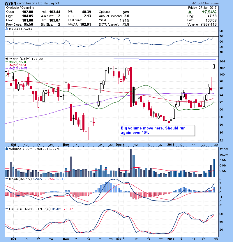
Task: Click the VWAP value 102.91
Action: click(x=86, y=24)
